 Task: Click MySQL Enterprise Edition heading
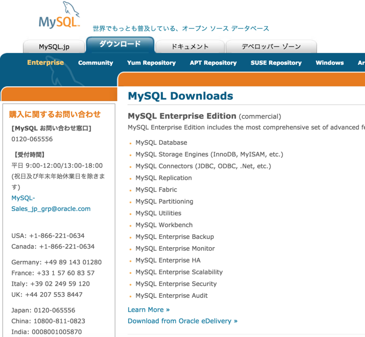(x=182, y=116)
